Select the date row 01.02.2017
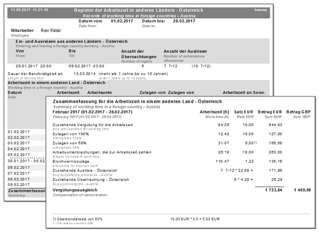The width and height of the screenshot is (319, 232). point(19,132)
